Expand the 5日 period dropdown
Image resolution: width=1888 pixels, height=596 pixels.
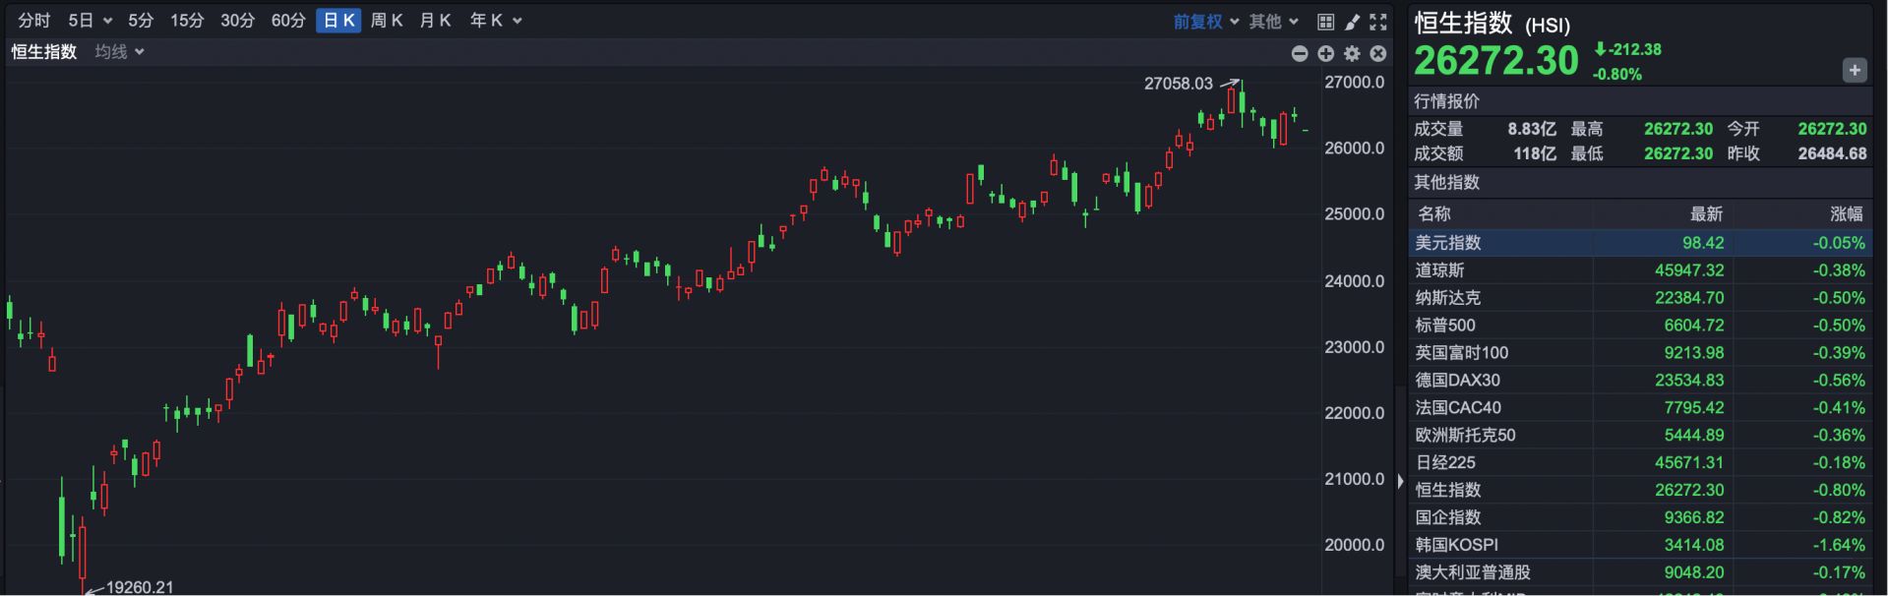pos(91,21)
